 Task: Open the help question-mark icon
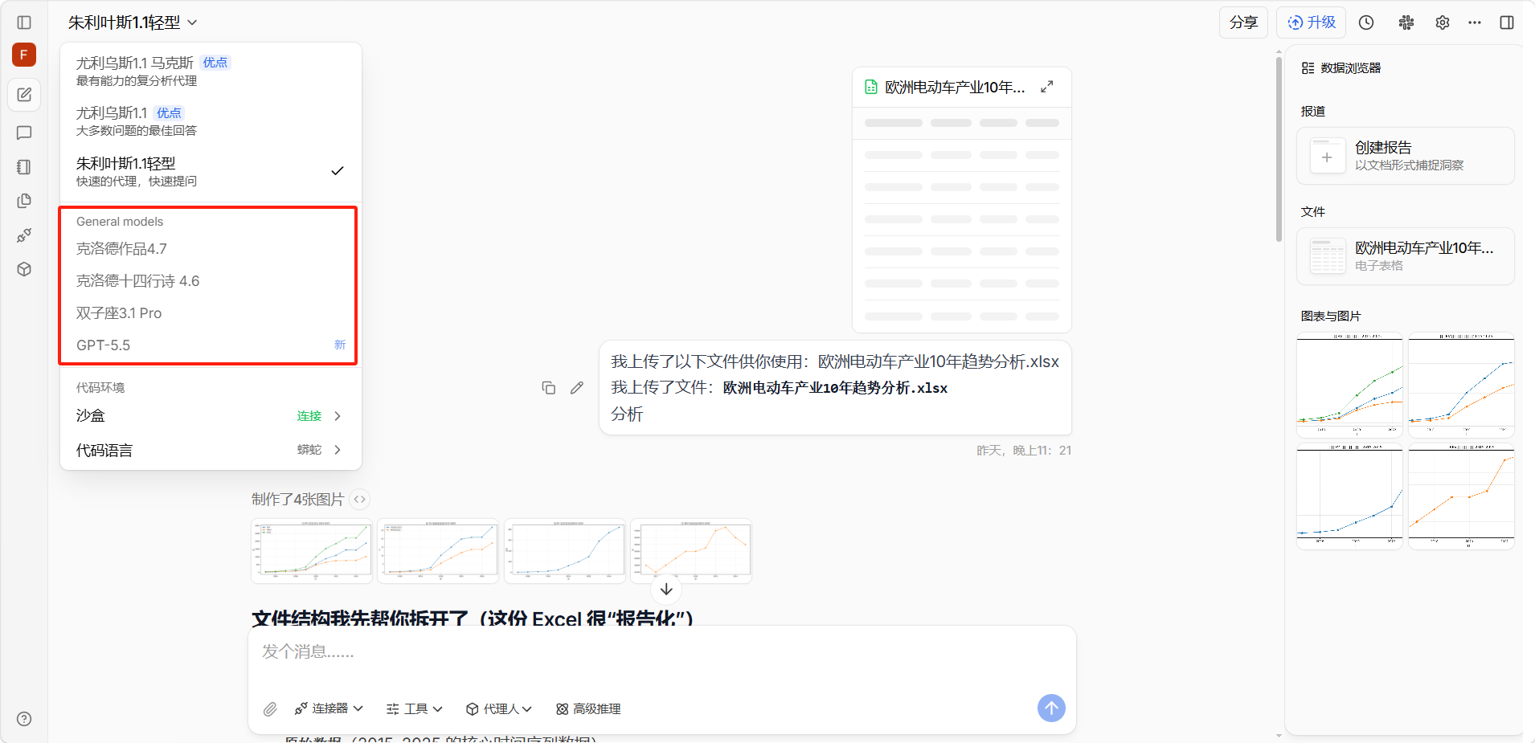pyautogui.click(x=24, y=719)
